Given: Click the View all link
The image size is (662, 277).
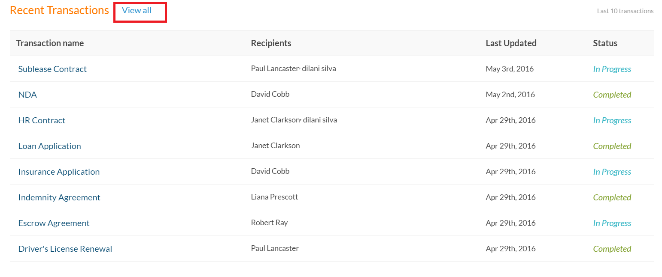Looking at the screenshot, I should pos(137,11).
